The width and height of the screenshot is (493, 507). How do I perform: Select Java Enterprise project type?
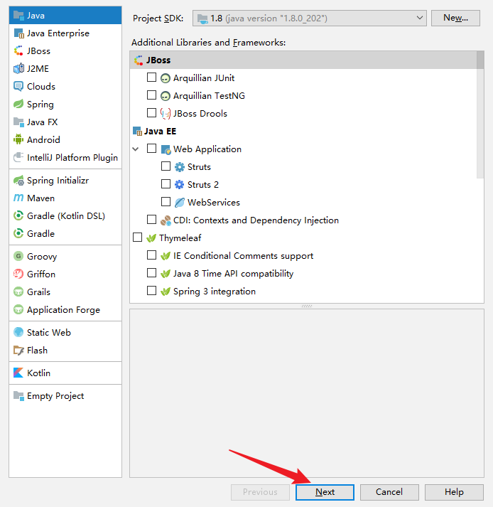pyautogui.click(x=65, y=33)
